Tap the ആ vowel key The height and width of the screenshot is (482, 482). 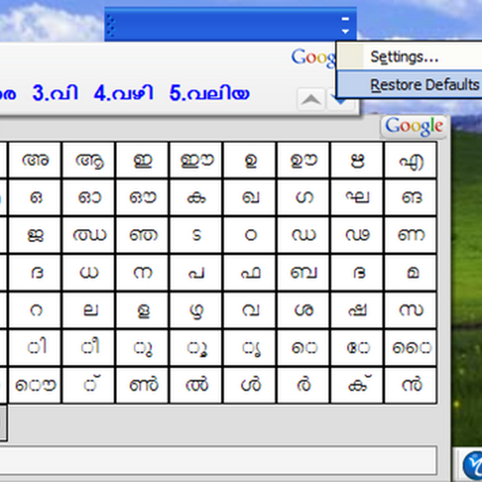tap(89, 160)
